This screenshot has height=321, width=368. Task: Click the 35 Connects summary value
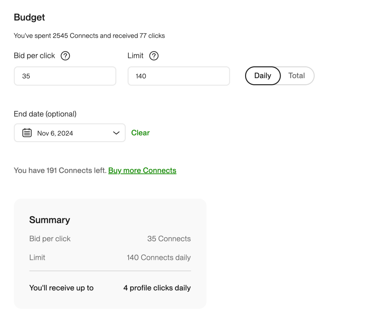point(169,239)
